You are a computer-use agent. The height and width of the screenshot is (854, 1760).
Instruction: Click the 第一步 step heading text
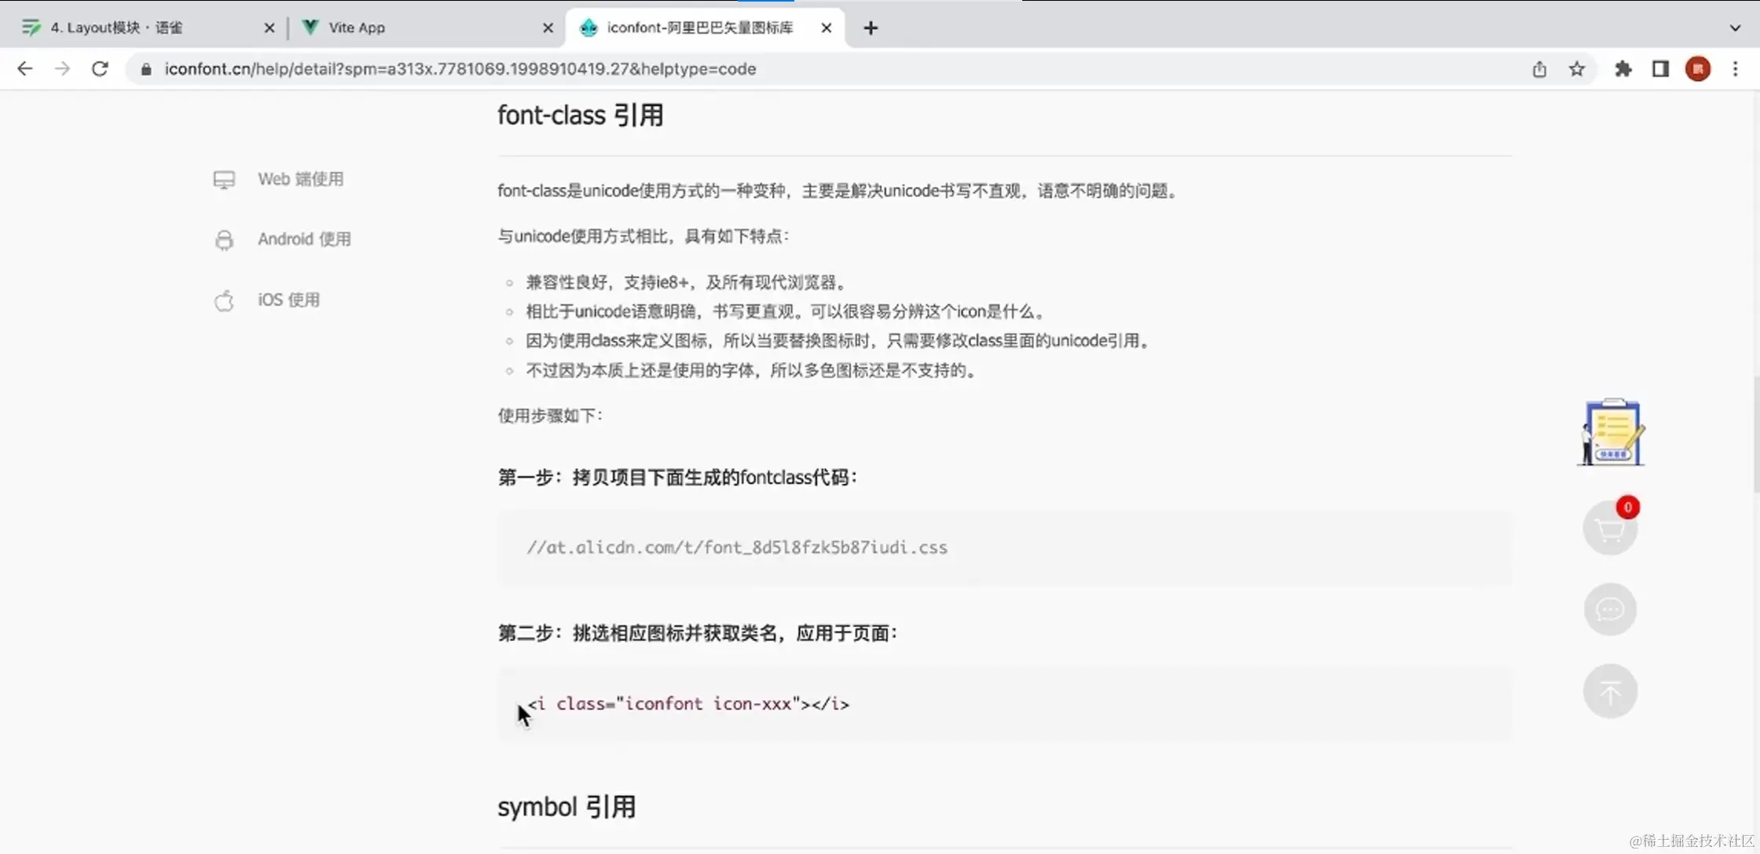(x=677, y=478)
